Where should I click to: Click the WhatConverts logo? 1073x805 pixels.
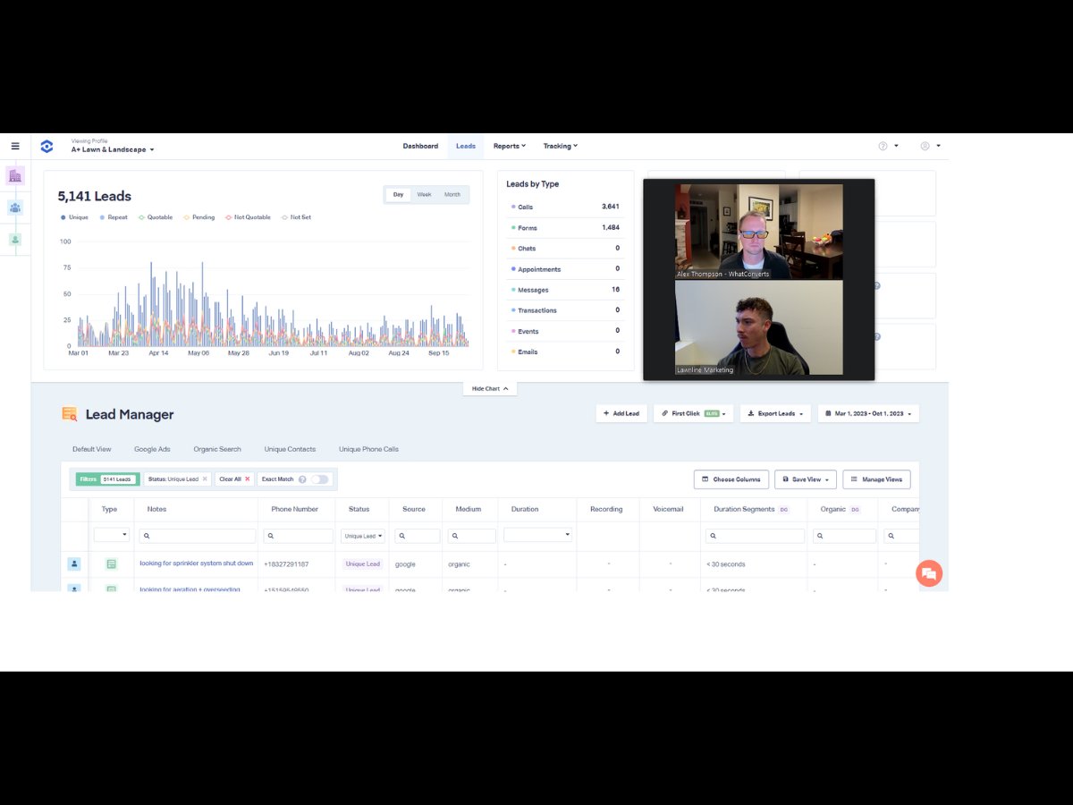46,146
